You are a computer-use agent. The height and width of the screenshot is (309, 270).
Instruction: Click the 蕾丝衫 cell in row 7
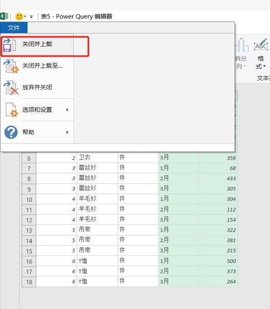[x=97, y=168]
